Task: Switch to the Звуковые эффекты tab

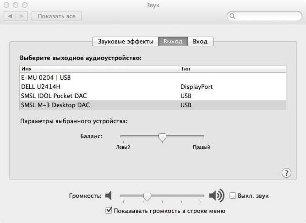Action: click(126, 41)
